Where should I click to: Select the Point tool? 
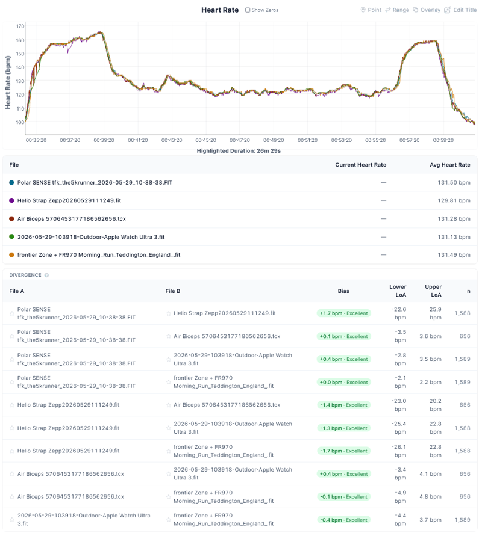tap(371, 10)
